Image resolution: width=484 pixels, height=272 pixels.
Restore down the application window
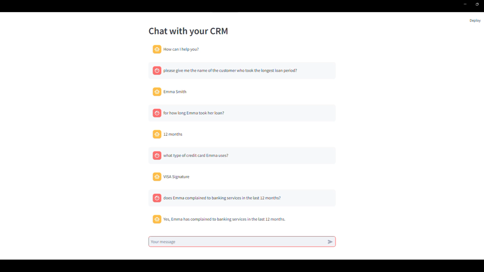[477, 4]
